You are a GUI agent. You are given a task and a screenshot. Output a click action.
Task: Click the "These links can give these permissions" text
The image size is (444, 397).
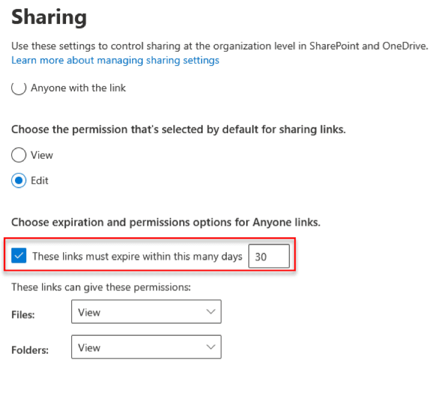(x=101, y=287)
